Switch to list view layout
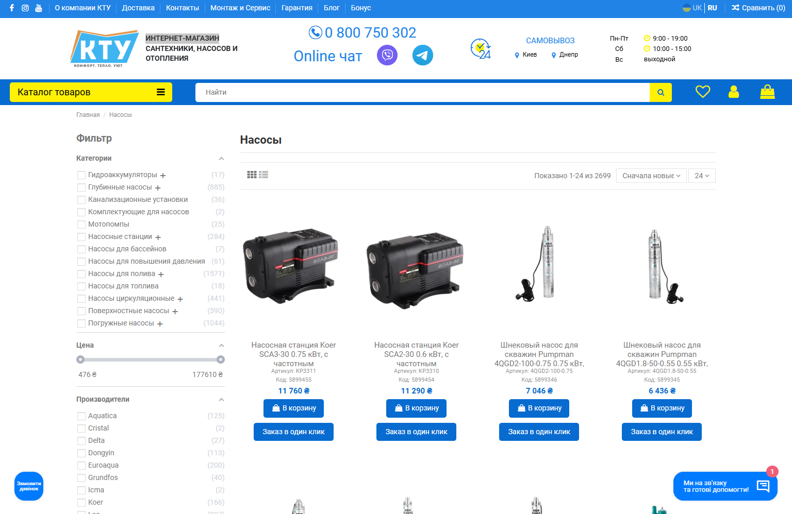The image size is (792, 514). pyautogui.click(x=263, y=175)
